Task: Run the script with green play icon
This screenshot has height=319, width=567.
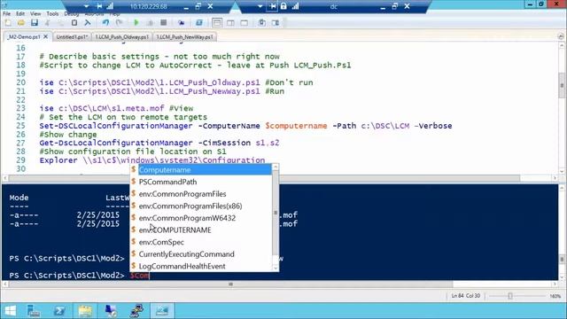Action: 136,23
